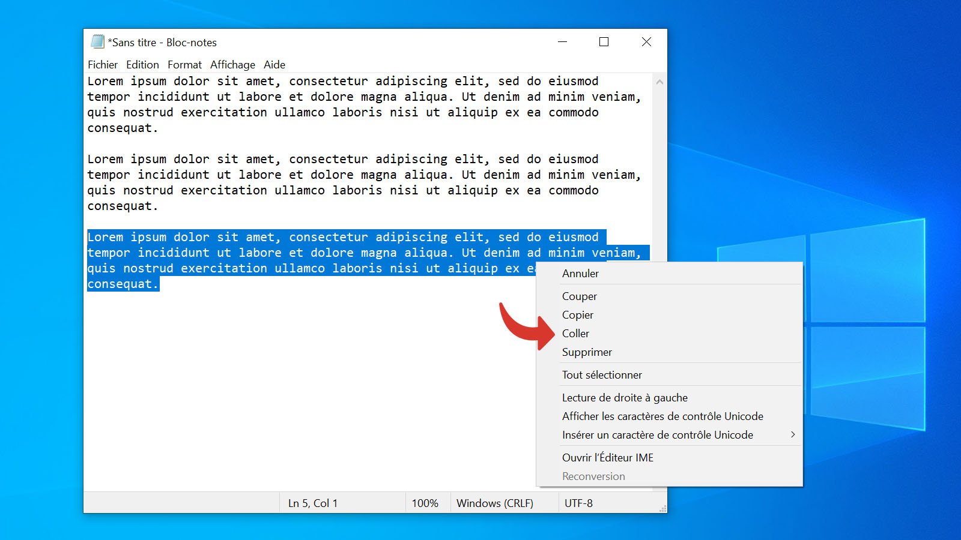
Task: Minimize the Bloc-notes window
Action: [x=563, y=42]
